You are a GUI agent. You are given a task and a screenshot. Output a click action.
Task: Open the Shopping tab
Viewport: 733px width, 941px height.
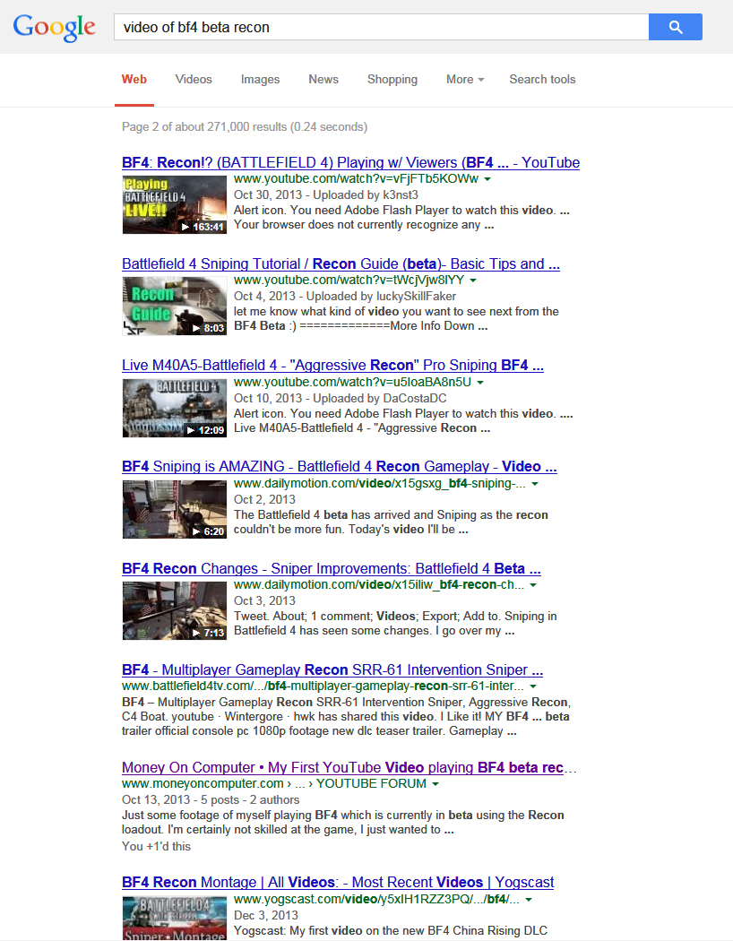pos(392,79)
